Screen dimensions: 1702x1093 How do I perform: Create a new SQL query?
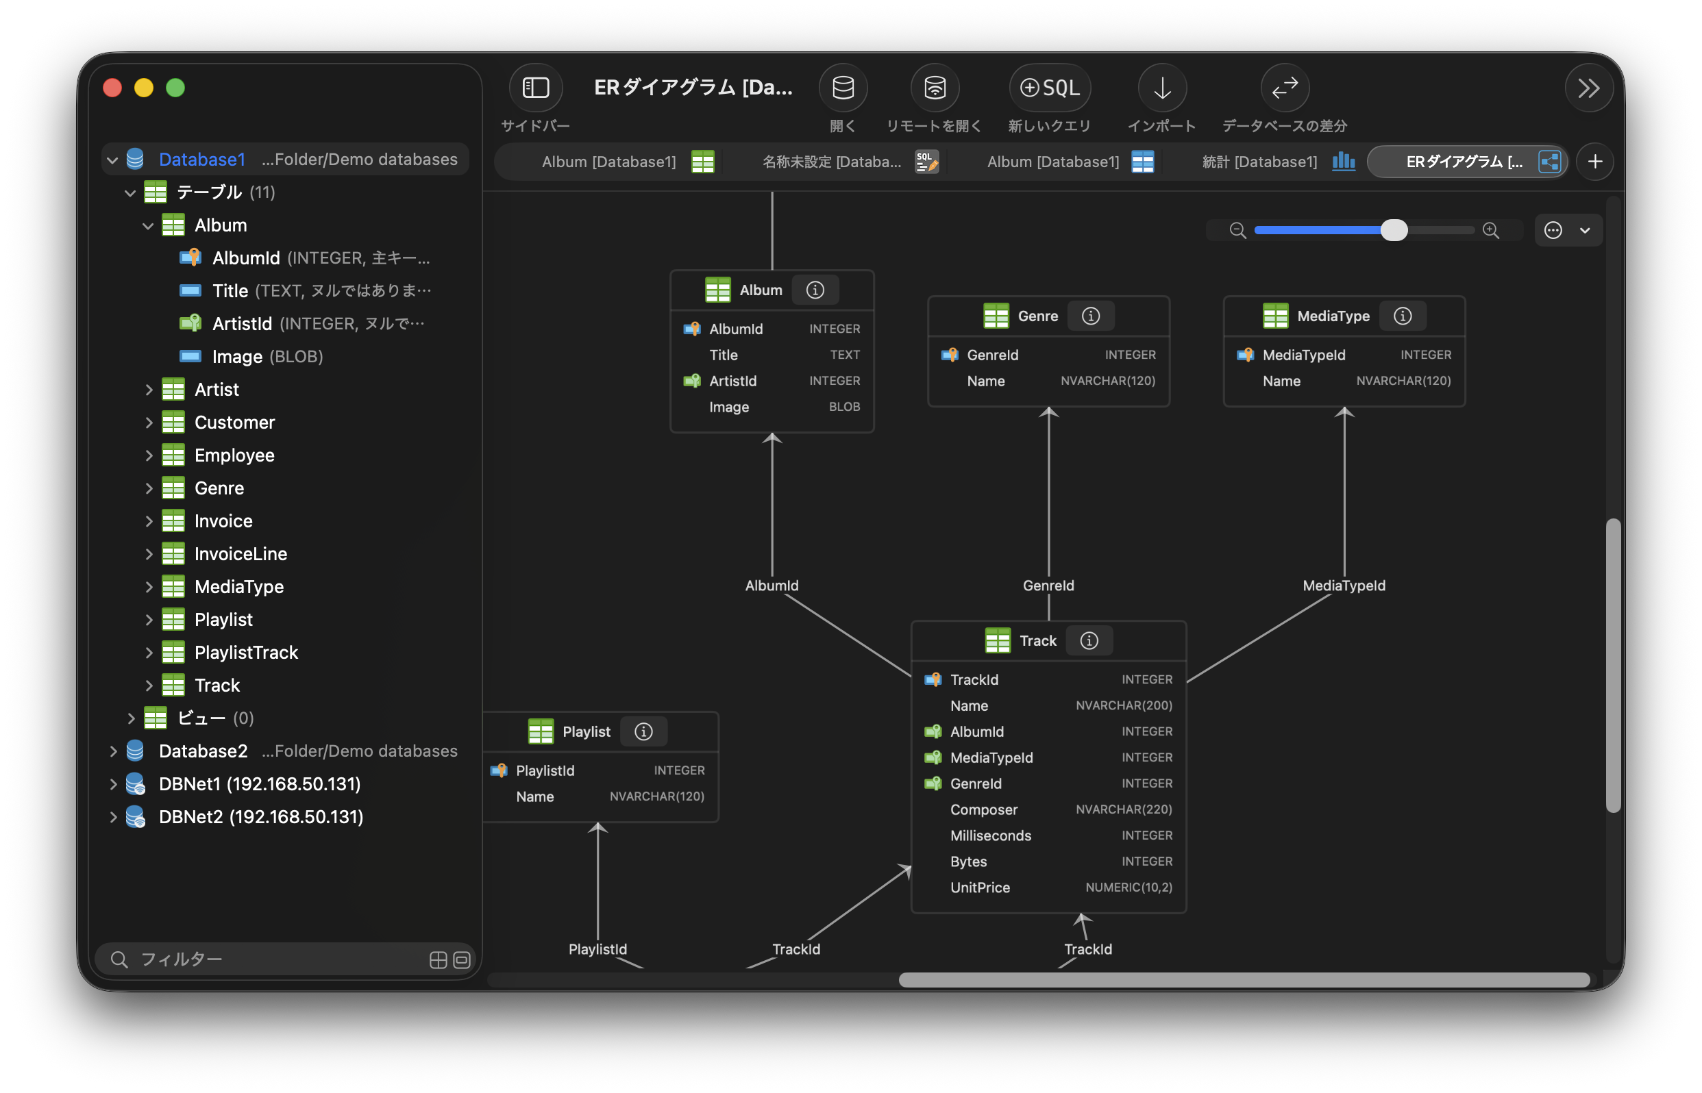[1050, 88]
